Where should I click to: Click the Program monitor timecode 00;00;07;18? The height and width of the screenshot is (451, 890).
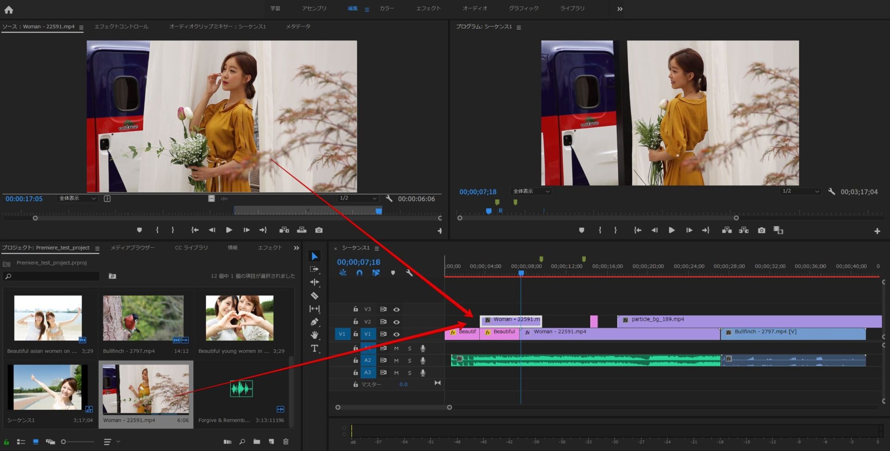(x=477, y=192)
